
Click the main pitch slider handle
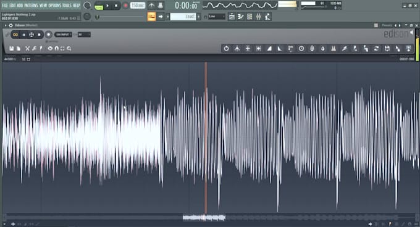click(x=97, y=17)
